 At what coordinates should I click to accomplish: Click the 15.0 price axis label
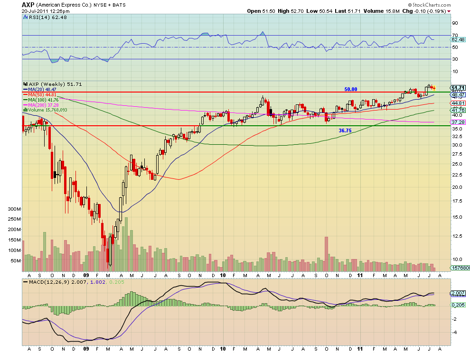click(457, 217)
